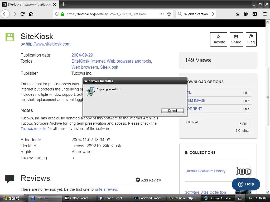This screenshot has height=202, width=270.
Task: Open the Internet topic link
Action: pos(98,61)
